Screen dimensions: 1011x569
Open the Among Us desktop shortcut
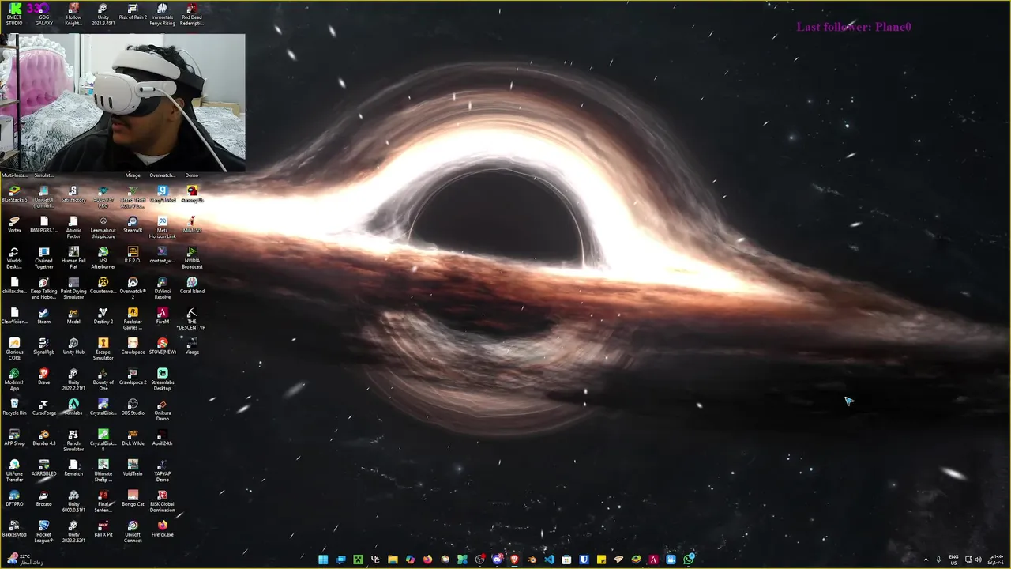tap(192, 194)
